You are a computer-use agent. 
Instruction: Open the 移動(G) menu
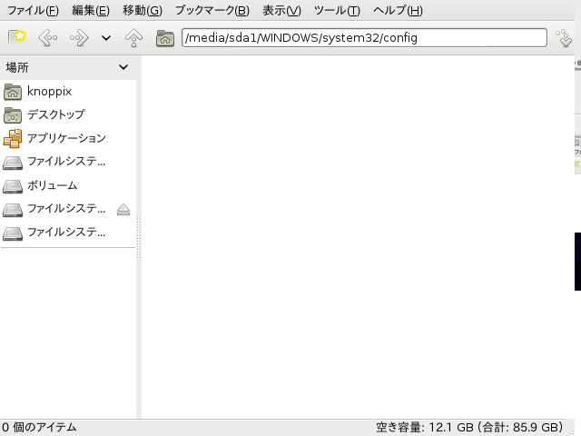pyautogui.click(x=143, y=10)
